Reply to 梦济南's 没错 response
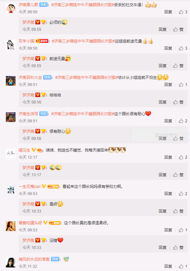The width and height of the screenshot is (190, 271). (162, 248)
